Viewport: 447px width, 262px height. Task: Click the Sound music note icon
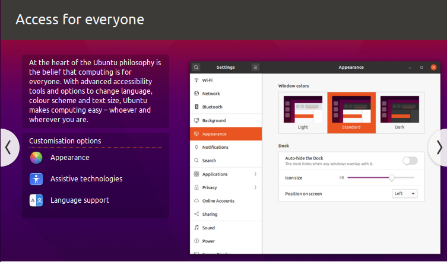click(x=196, y=228)
